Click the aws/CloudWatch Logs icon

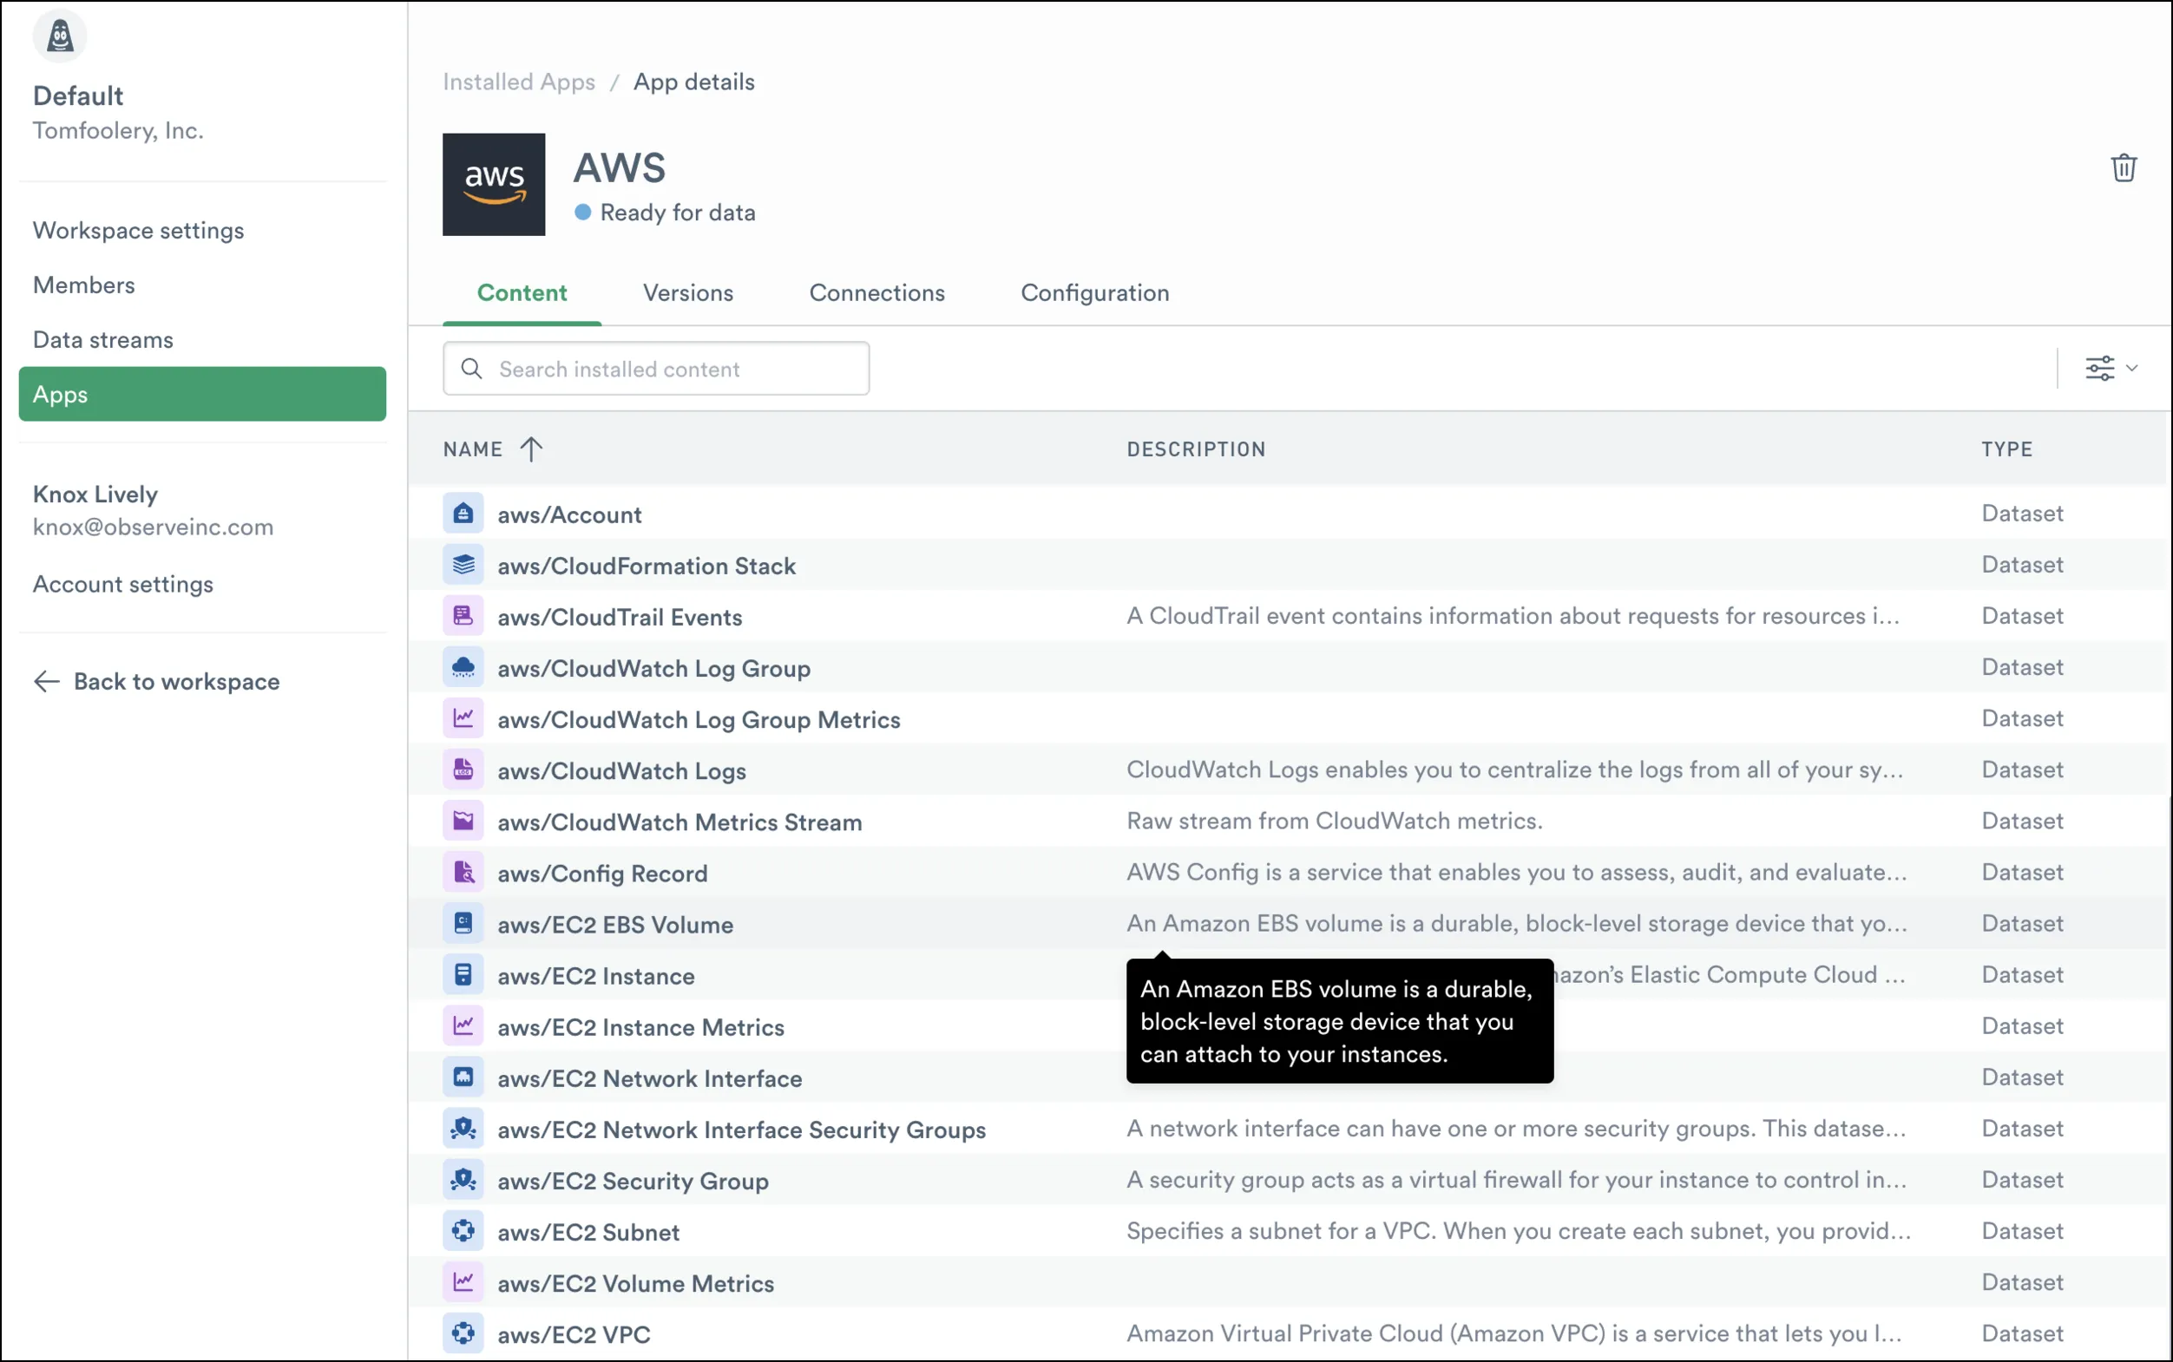click(463, 770)
